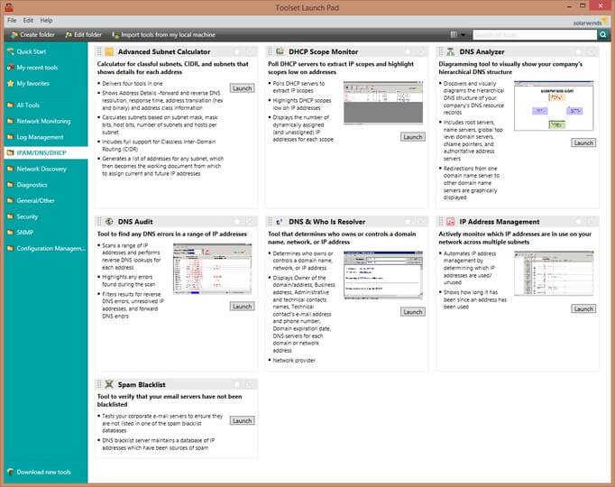Click the Import tools toolbar icon
Viewport: 615px width, 487px height.
pyautogui.click(x=115, y=35)
